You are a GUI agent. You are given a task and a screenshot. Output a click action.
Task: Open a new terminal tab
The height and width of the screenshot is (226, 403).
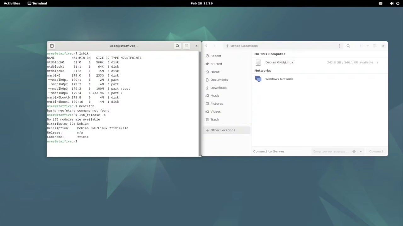pos(52,46)
